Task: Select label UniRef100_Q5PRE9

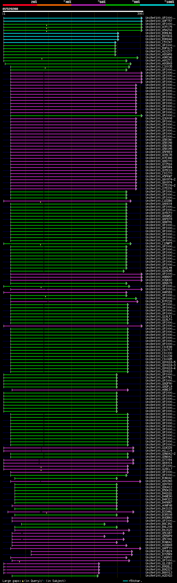Action: point(159,152)
